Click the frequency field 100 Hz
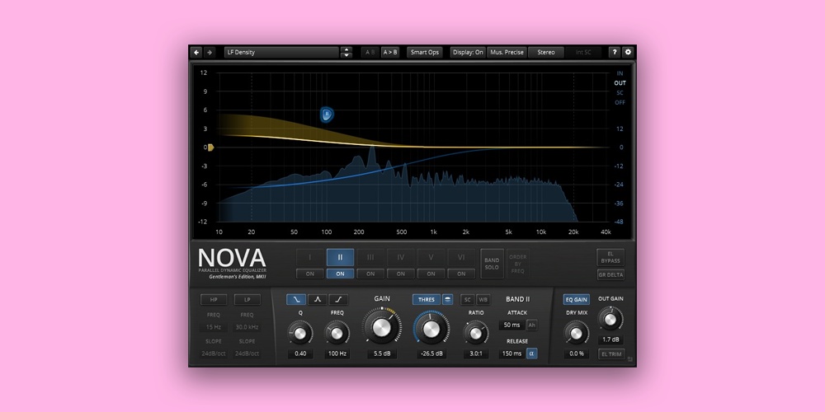Screen dimensions: 825x412 pos(337,353)
